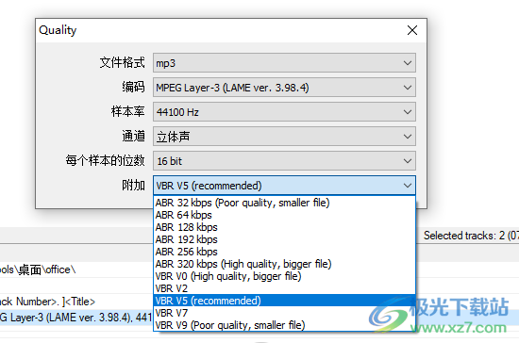Select ABR 64 kbps option
Viewport: 519px width, 343px height.
[x=284, y=215]
